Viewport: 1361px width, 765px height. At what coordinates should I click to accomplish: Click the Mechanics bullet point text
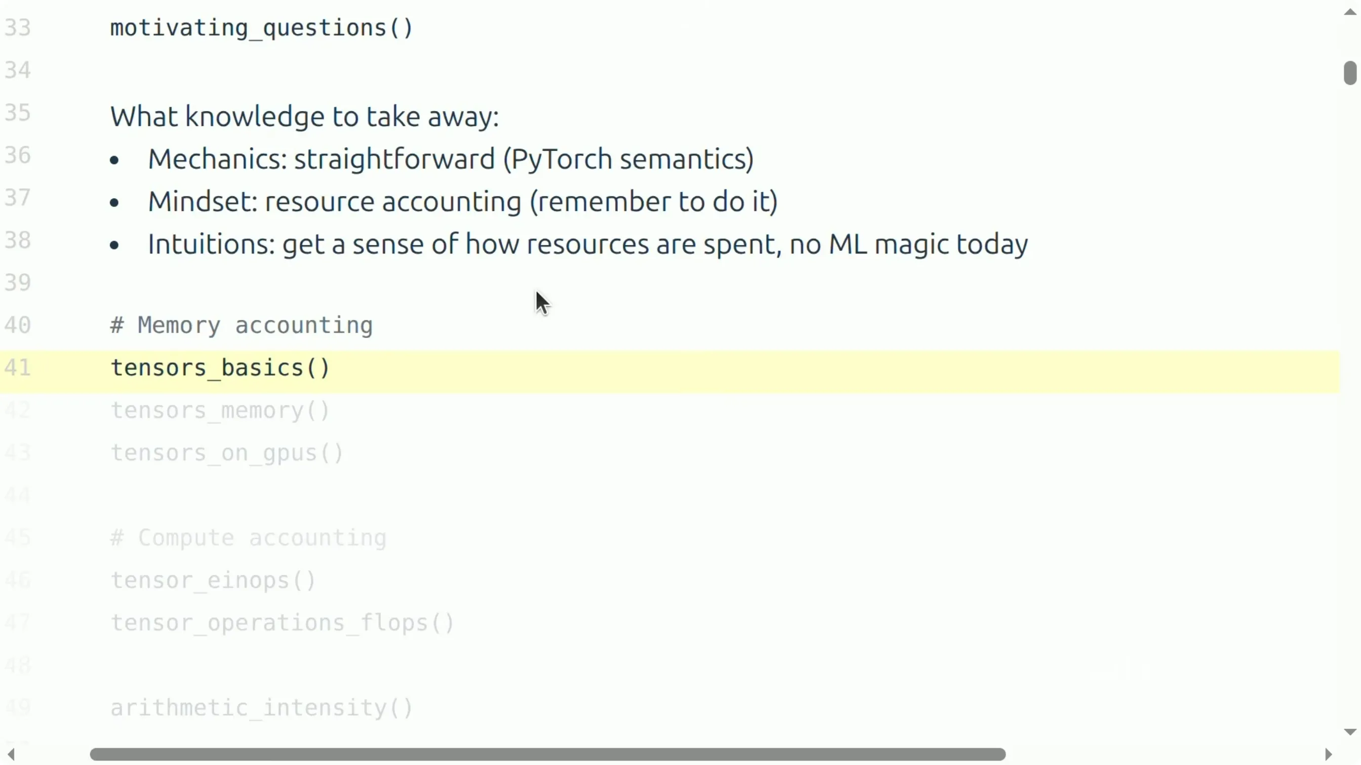(x=451, y=159)
